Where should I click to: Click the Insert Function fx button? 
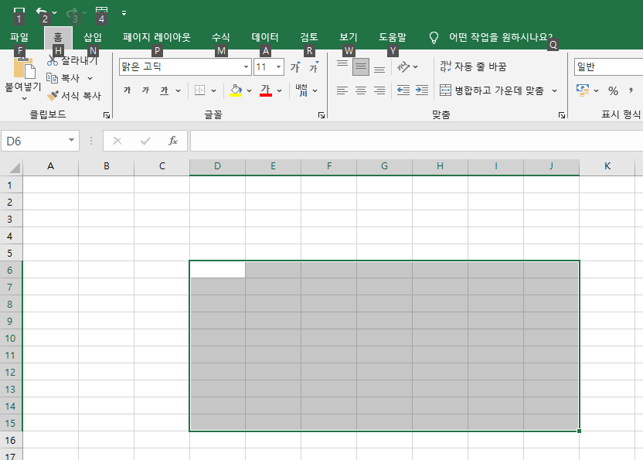point(173,141)
